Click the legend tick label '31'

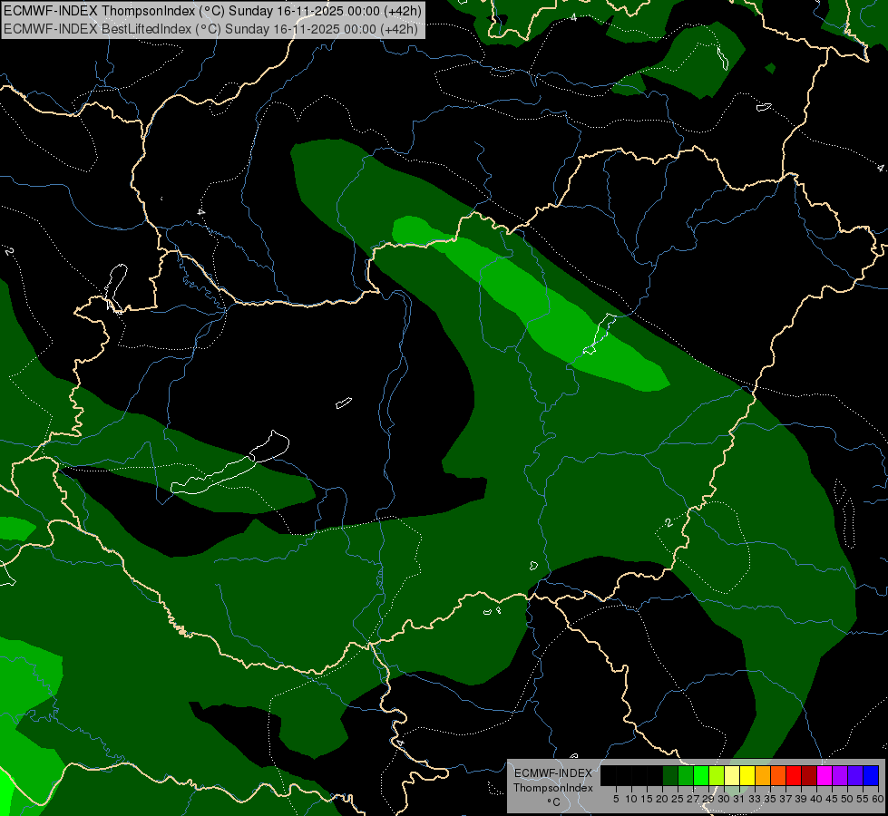[739, 799]
